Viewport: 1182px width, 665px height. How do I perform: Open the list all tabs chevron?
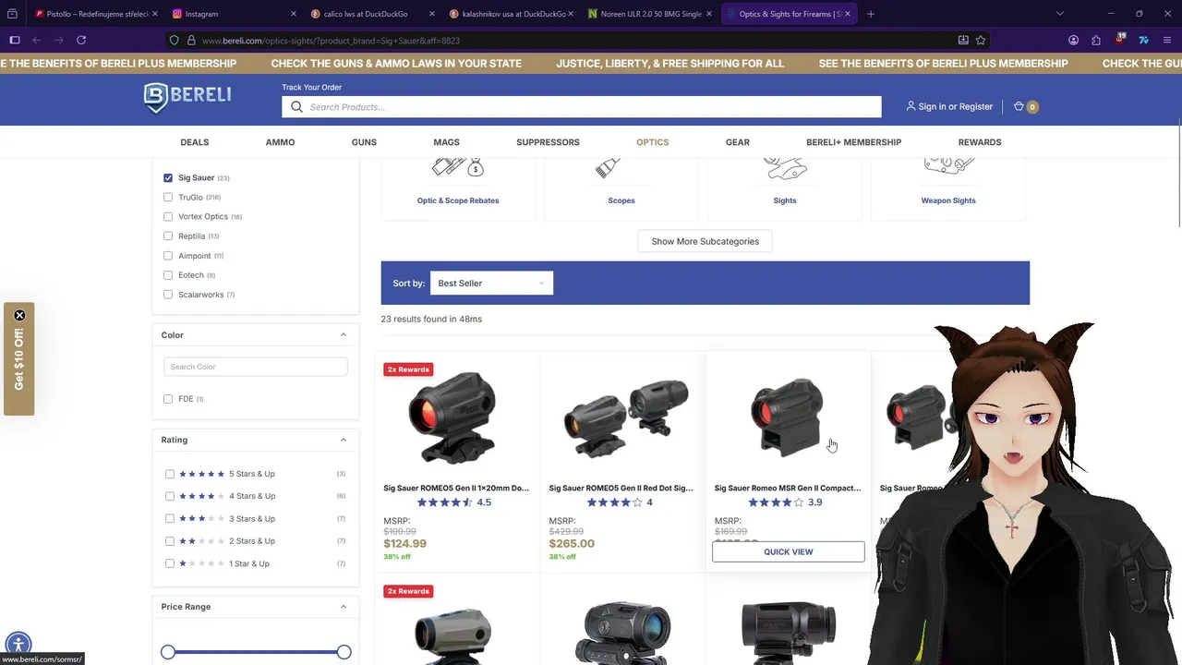coord(1059,14)
